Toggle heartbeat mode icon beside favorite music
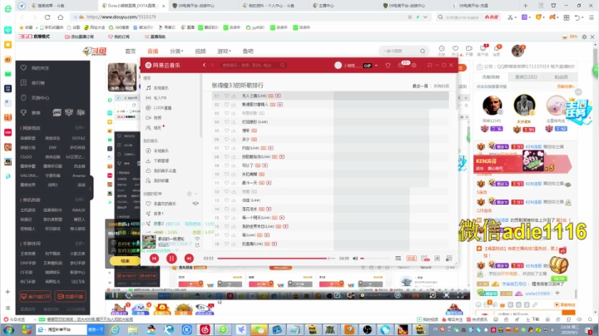Image resolution: width=599 pixels, height=336 pixels. [196, 204]
